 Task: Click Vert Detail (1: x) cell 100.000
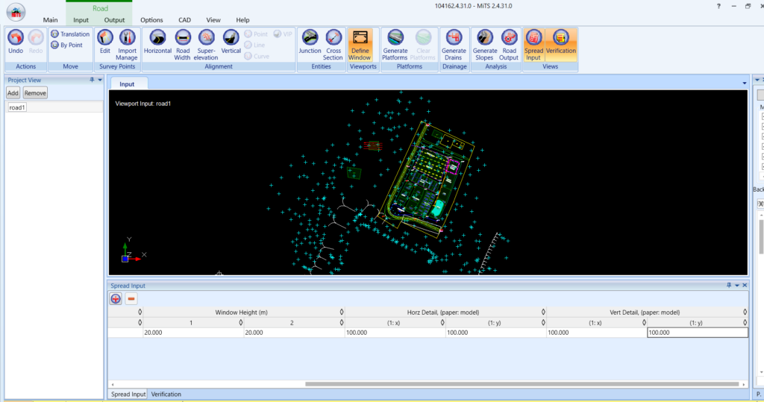pos(596,333)
